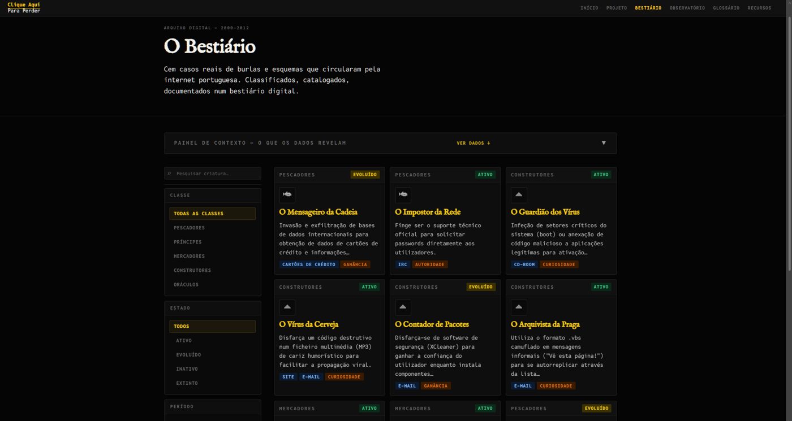Click the Curiosidade tag on O Vírus da Cerveja
Screen dimensions: 792x421
(x=344, y=377)
